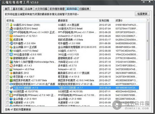
Task: Click the 光速搜索 v1.0.1.275 row icon
Action: (11, 103)
